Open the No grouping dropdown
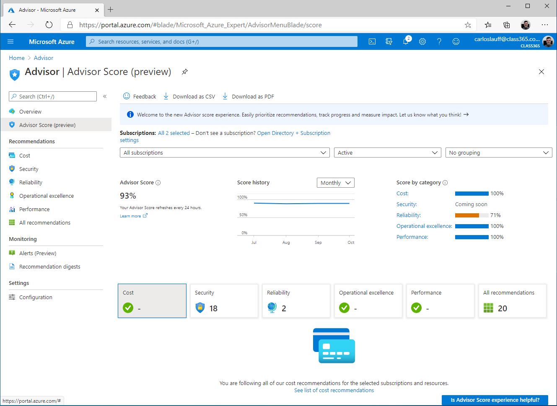 tap(499, 153)
